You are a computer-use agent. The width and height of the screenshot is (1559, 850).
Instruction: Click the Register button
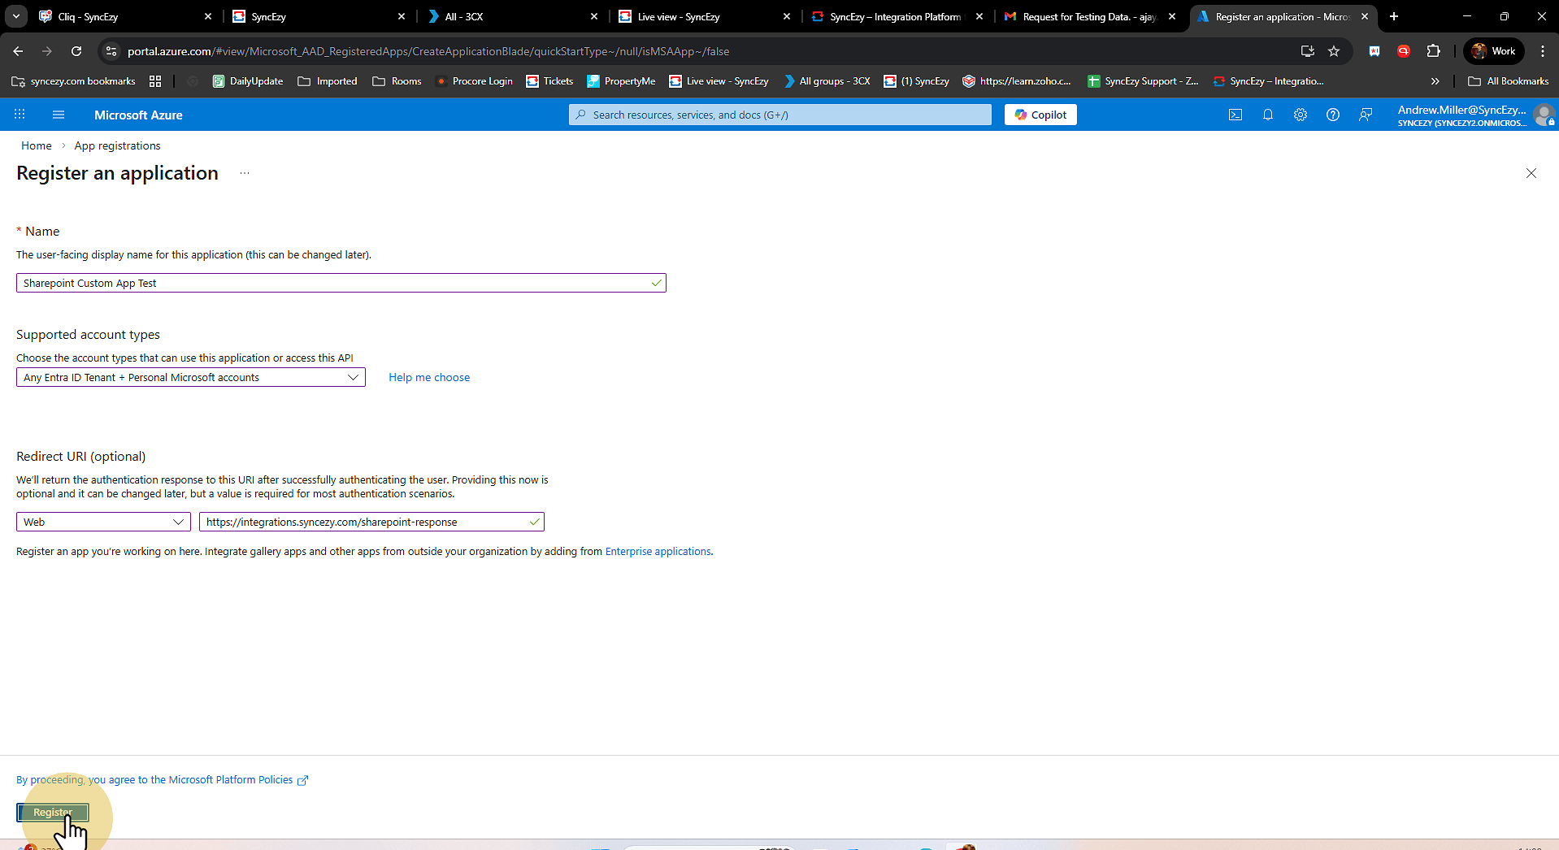click(x=52, y=812)
